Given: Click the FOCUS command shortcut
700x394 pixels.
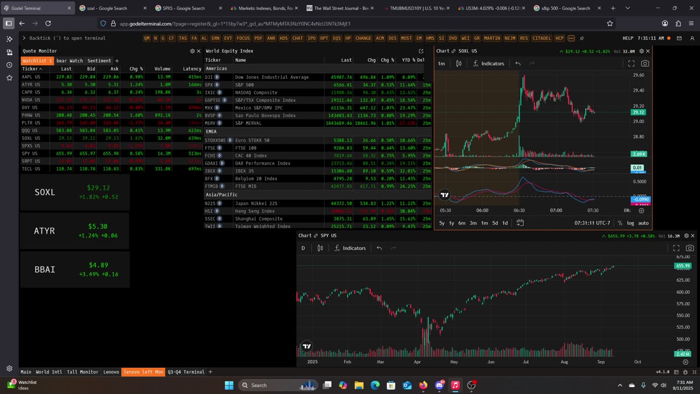Looking at the screenshot, I should pyautogui.click(x=243, y=38).
